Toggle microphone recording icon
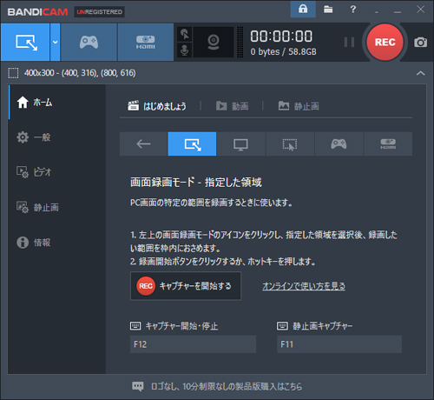The height and width of the screenshot is (400, 434). 184,50
